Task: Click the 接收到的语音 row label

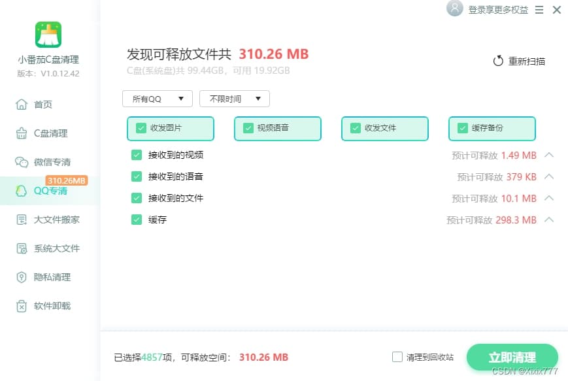Action: pyautogui.click(x=176, y=176)
